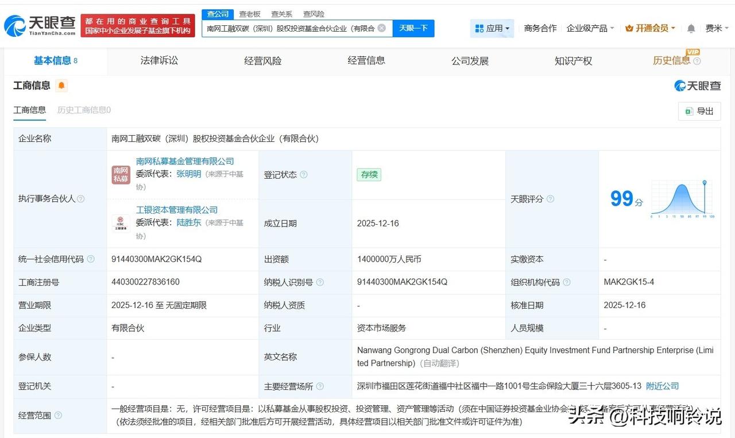Click the 导出 export button
This screenshot has width=735, height=438.
point(699,111)
